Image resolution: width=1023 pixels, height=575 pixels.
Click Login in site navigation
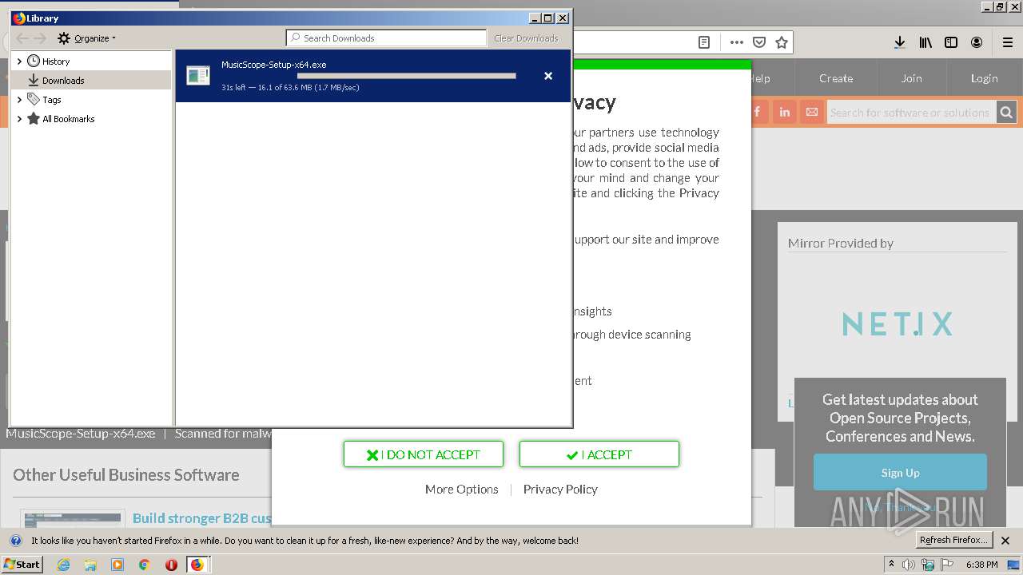pyautogui.click(x=985, y=78)
